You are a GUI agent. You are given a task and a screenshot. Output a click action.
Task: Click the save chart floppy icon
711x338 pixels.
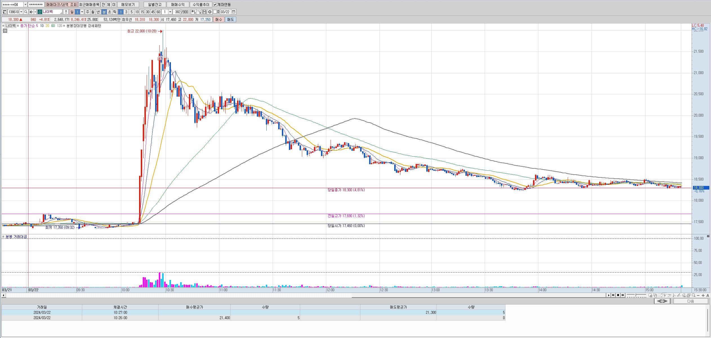pos(205,12)
